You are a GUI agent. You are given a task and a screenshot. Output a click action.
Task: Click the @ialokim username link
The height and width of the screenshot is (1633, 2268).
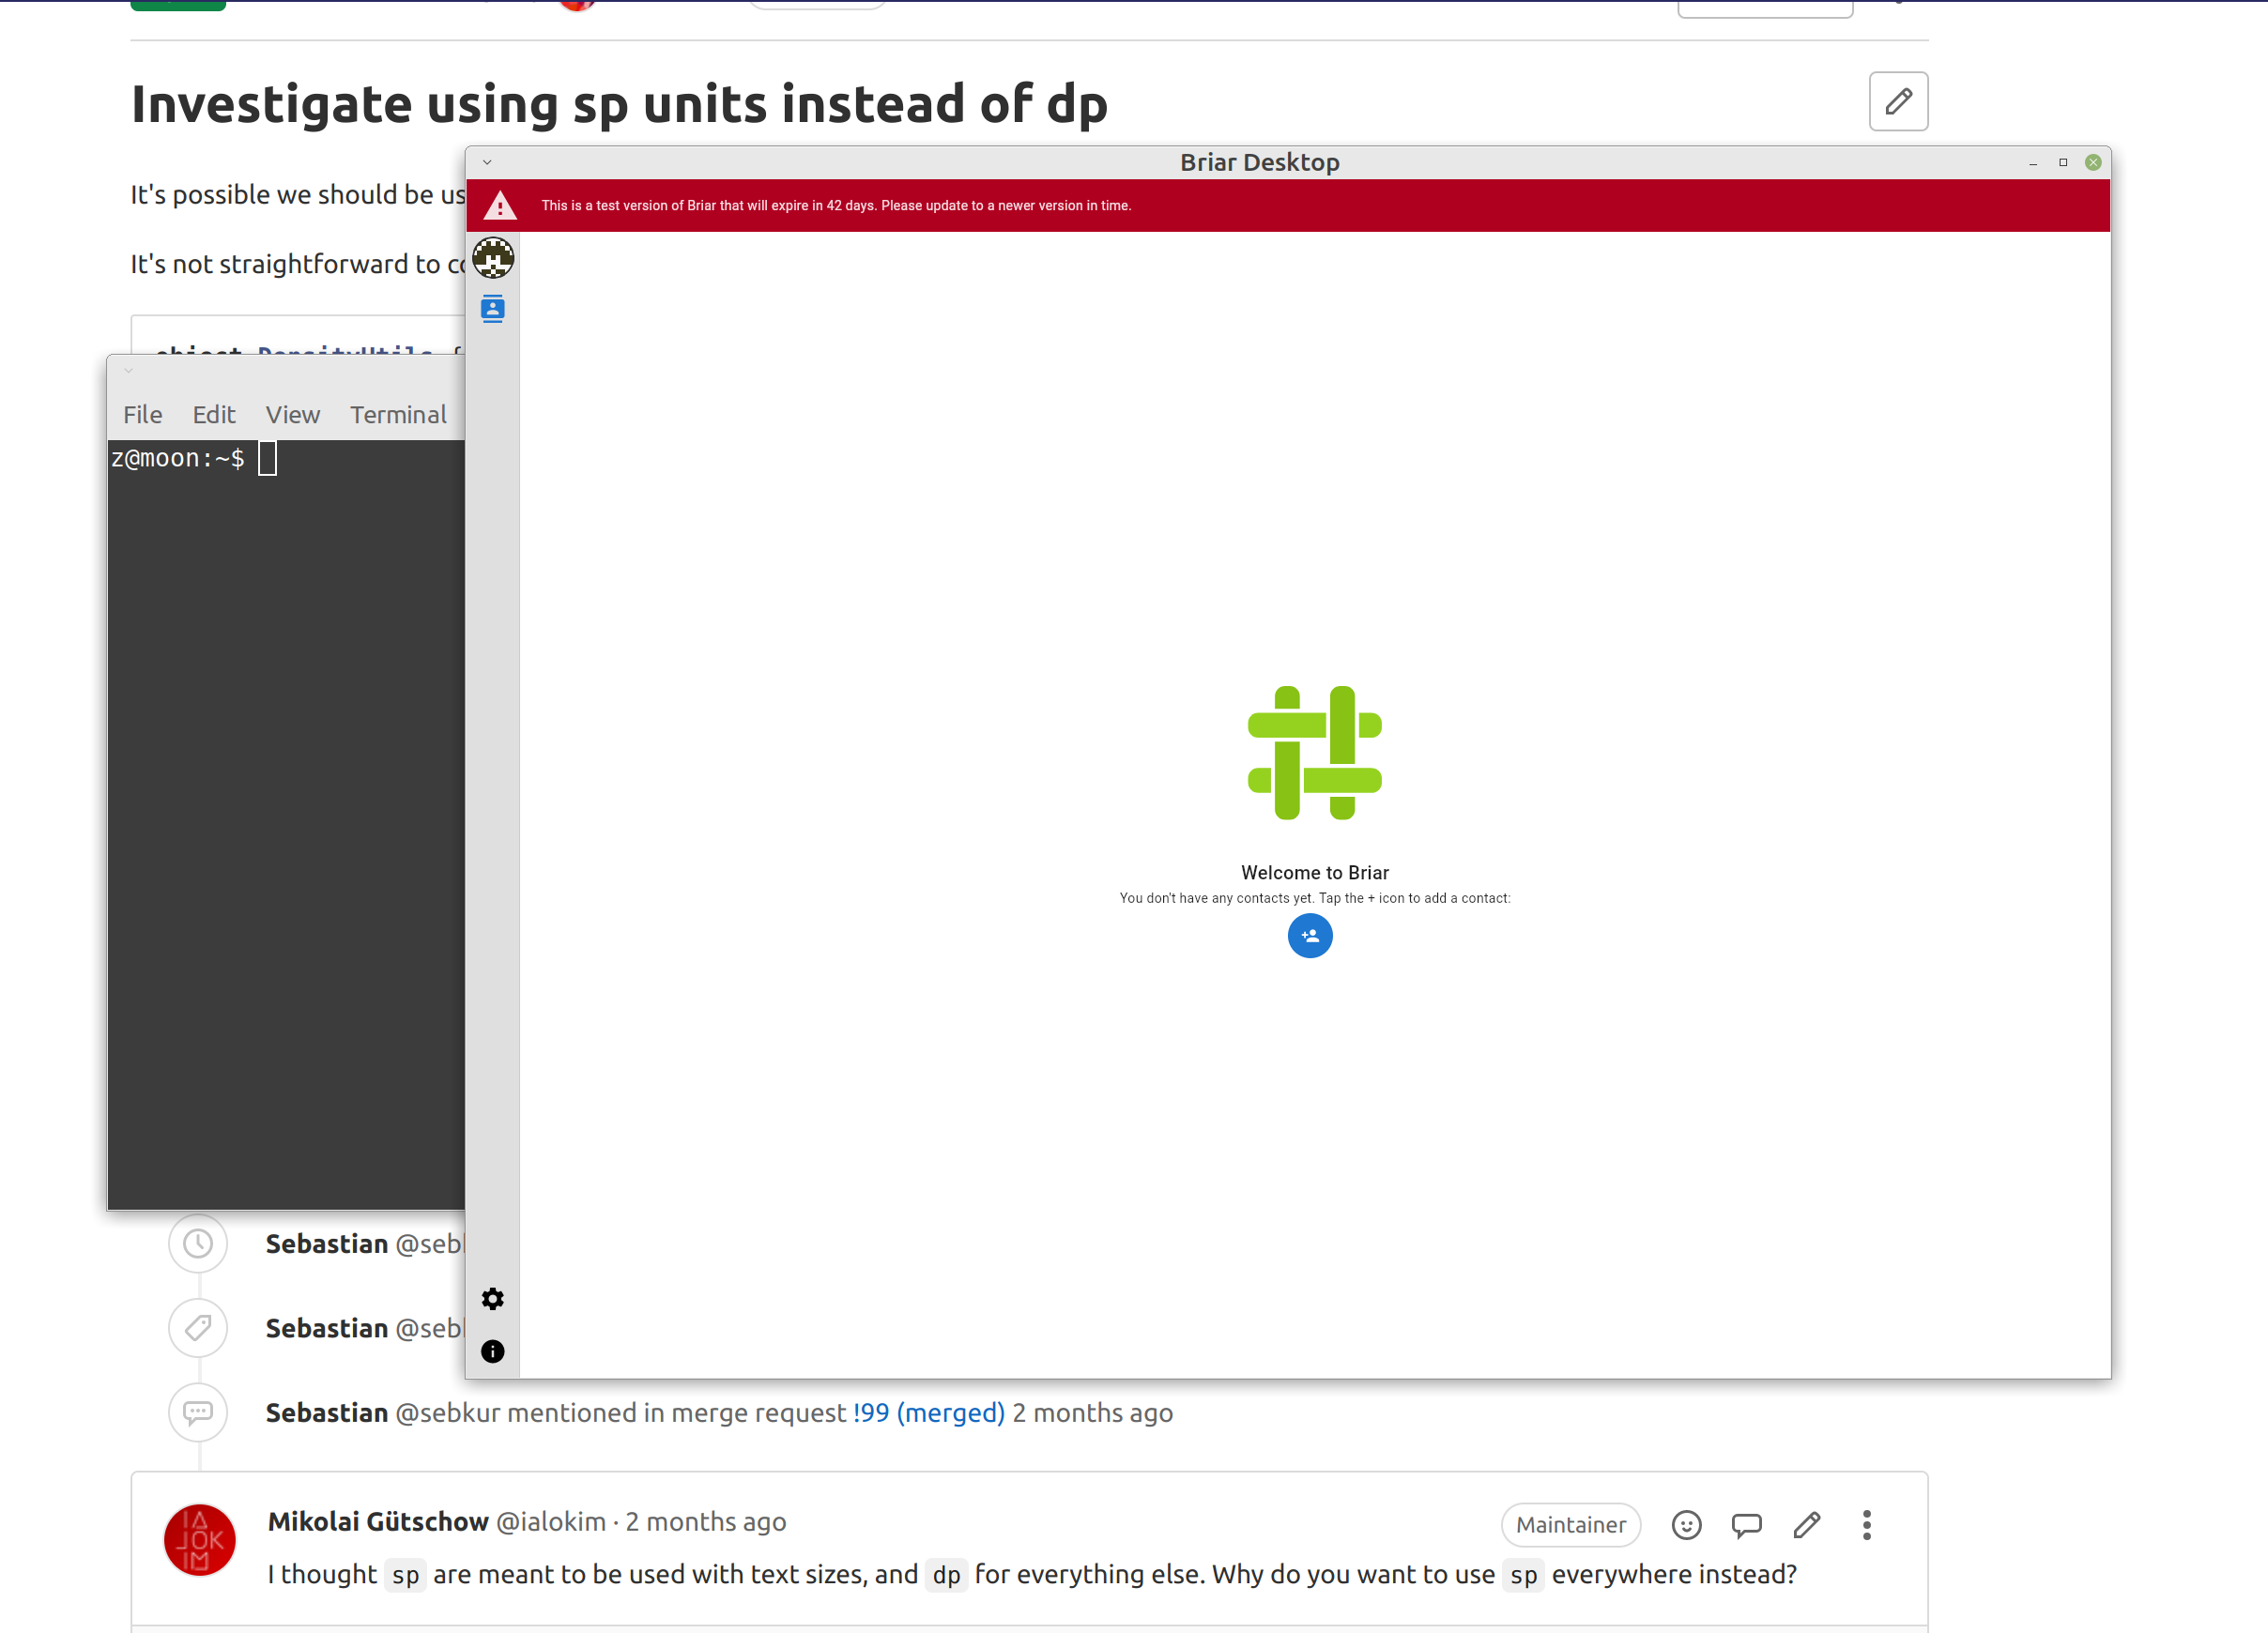pos(552,1521)
